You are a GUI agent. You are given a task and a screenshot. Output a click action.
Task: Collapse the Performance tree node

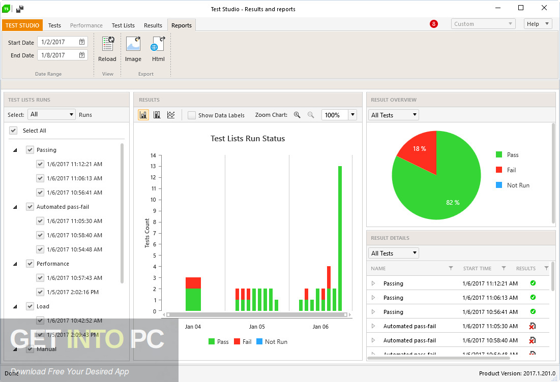(15, 264)
